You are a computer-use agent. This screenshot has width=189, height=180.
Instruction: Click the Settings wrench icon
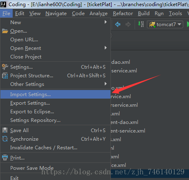click(5, 67)
